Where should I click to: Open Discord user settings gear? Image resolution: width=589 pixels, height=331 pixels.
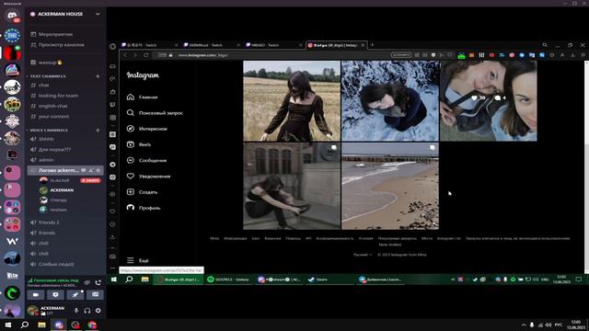[98, 311]
